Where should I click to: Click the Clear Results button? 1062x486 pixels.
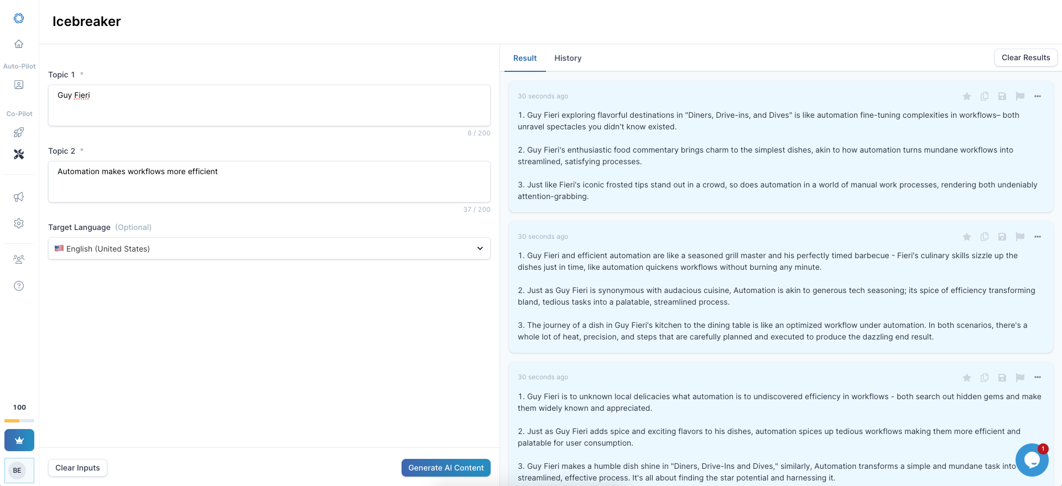click(1026, 58)
